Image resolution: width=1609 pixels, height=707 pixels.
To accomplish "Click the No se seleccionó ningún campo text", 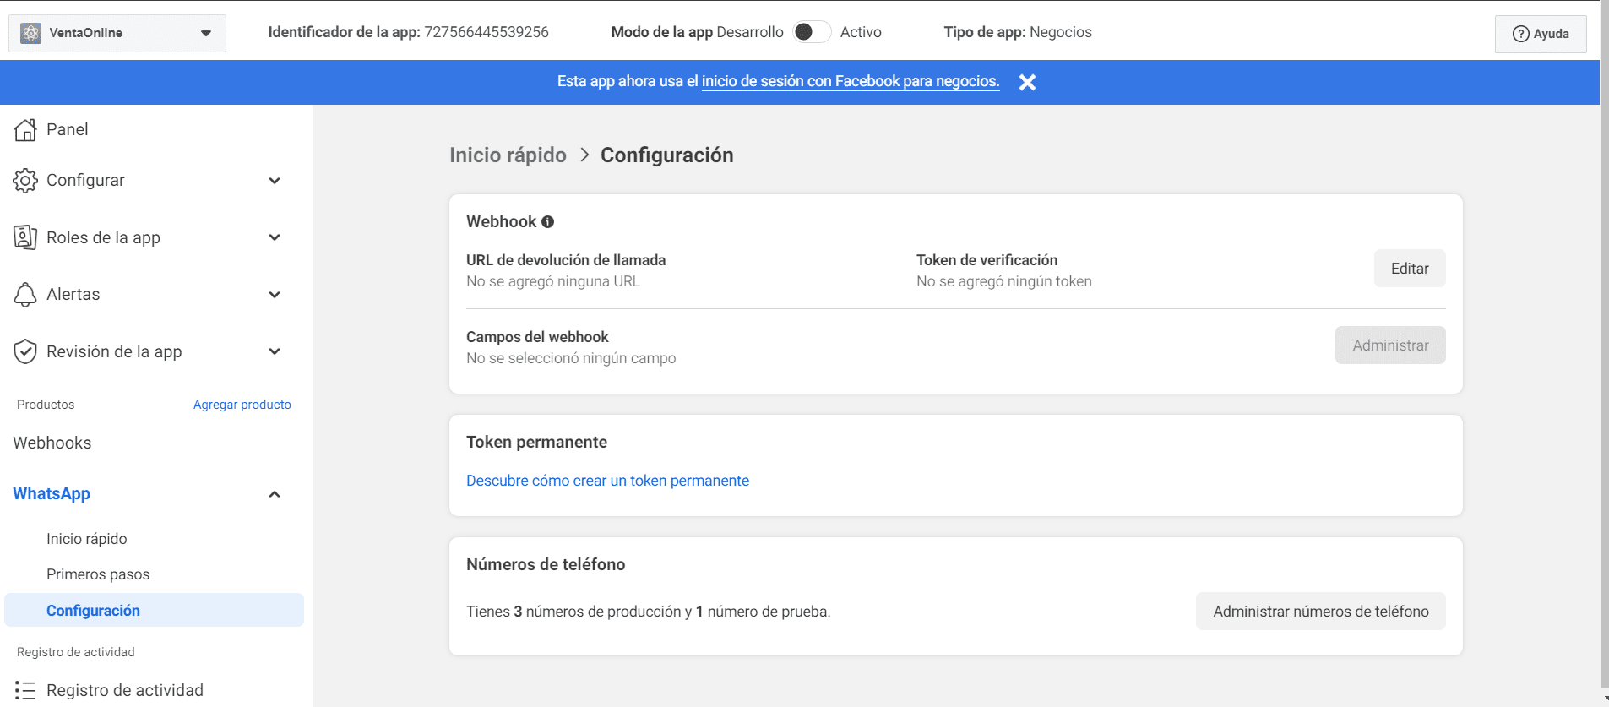I will [x=571, y=358].
